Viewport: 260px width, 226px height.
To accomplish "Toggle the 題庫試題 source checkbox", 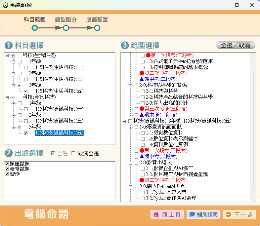I will [x=7, y=164].
